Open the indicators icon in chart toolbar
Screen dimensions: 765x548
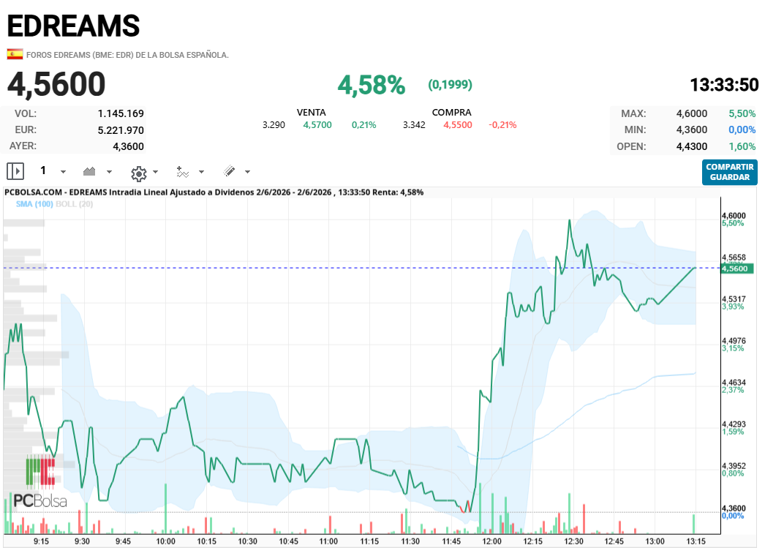point(182,172)
